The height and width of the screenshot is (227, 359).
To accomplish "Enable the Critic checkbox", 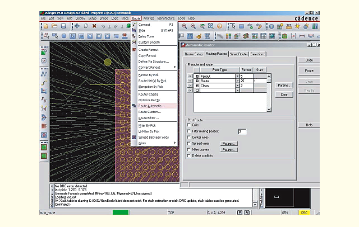I will pos(188,125).
